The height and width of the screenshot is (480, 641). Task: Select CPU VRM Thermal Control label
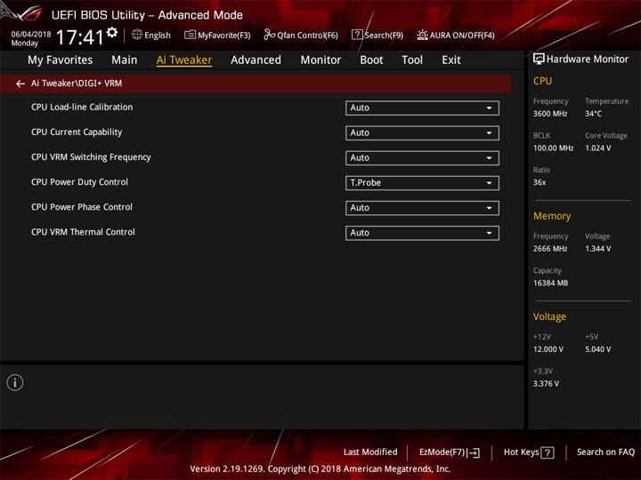(83, 232)
